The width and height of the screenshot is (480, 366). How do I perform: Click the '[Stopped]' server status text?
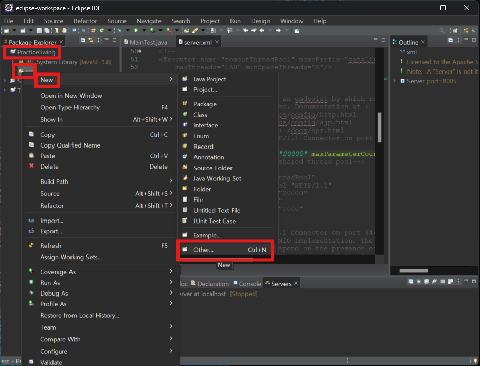point(244,294)
